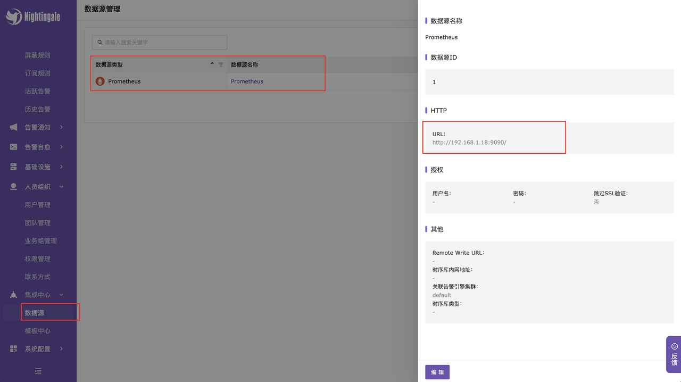Click the Nightingale logo icon
Screen dimensions: 681x382
coord(14,17)
